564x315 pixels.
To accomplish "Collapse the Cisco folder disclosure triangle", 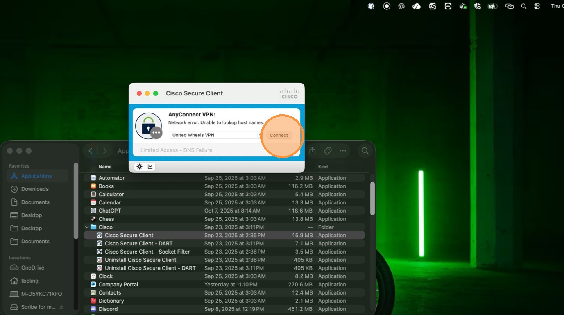I will tap(87, 227).
